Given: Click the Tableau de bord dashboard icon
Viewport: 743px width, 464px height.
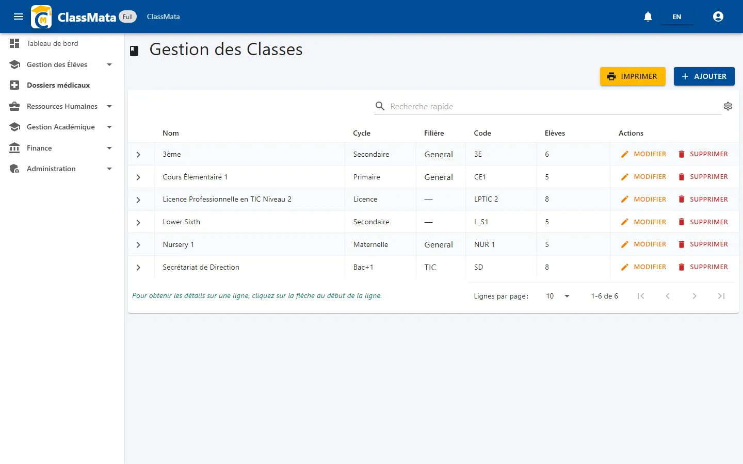Looking at the screenshot, I should (x=14, y=43).
